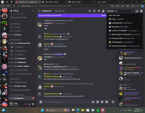This screenshot has height=113, width=145.
Task: Open the emoji picker icon
Action: (107, 102)
